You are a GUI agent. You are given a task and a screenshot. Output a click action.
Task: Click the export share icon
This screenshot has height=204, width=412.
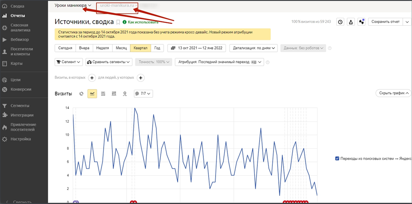coord(351,22)
